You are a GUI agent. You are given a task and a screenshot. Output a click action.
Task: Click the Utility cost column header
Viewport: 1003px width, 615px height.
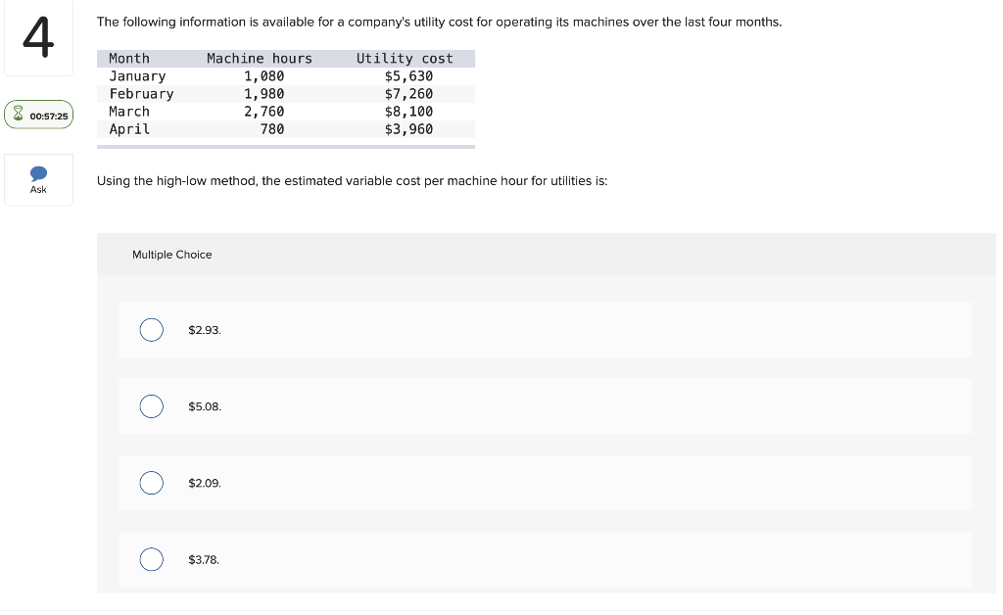point(405,58)
